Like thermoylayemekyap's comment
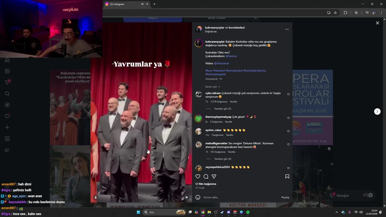This screenshot has height=217, width=386. coord(288,118)
